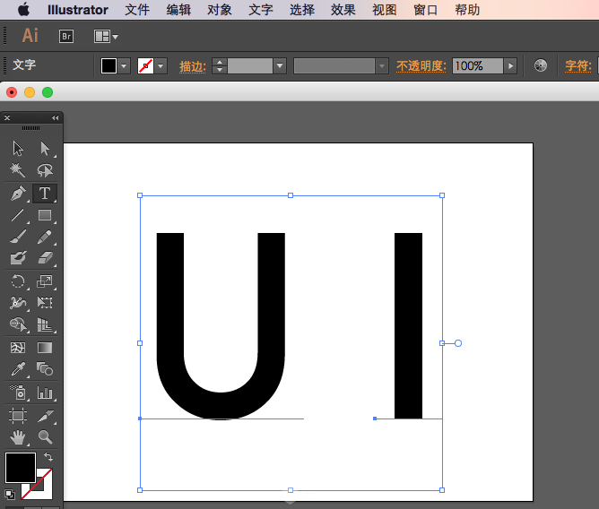Click the 不透明度 opacity panel link
599x509 pixels.
(x=421, y=66)
